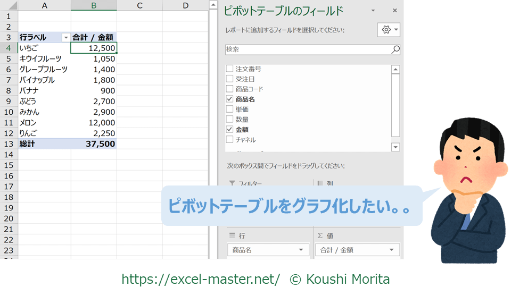Screen dimensions: 511x287
Task: Check the 受注日 field checkbox
Action: [x=229, y=79]
